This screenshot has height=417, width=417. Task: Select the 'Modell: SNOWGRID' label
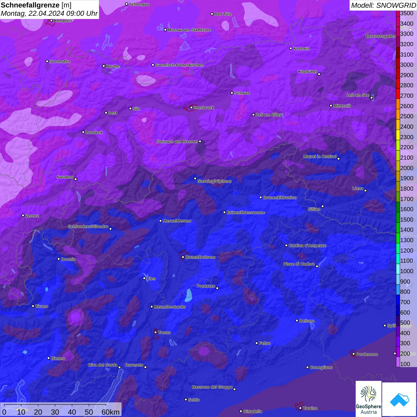point(383,5)
